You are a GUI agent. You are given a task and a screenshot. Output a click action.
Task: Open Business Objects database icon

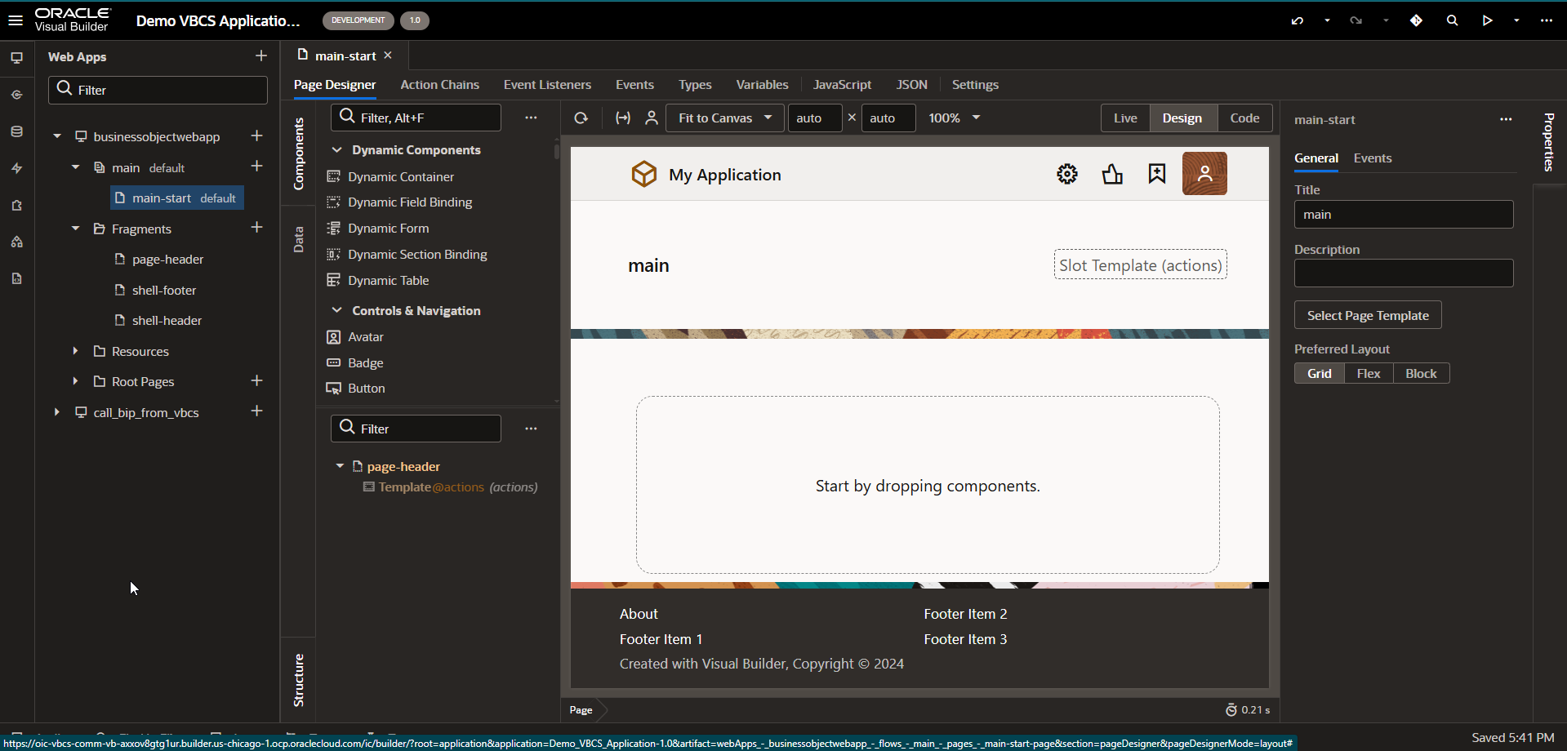(16, 131)
